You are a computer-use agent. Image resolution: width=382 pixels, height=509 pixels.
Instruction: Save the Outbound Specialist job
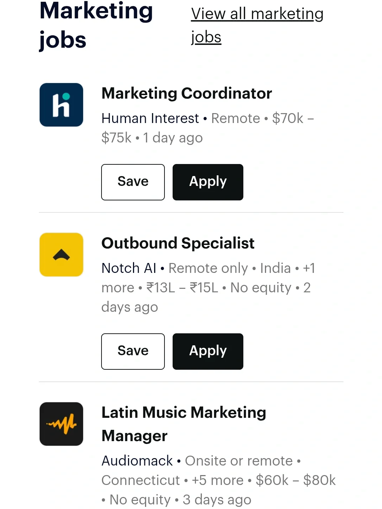[x=133, y=351]
